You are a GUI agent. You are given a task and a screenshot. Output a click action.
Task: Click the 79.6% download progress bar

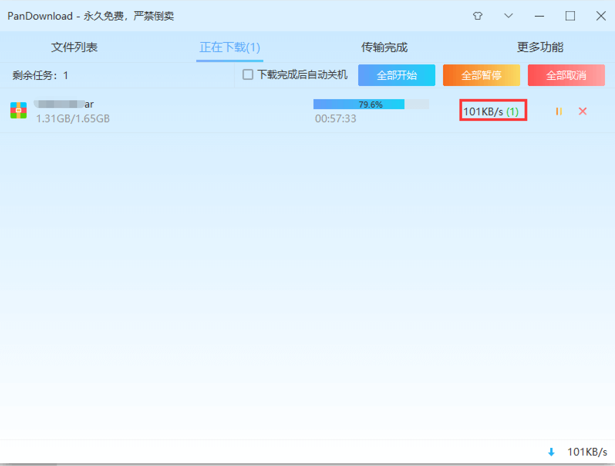pyautogui.click(x=371, y=104)
